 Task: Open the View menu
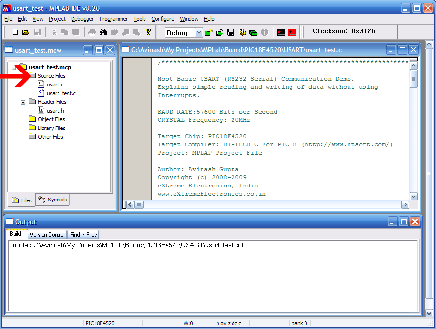pos(38,19)
